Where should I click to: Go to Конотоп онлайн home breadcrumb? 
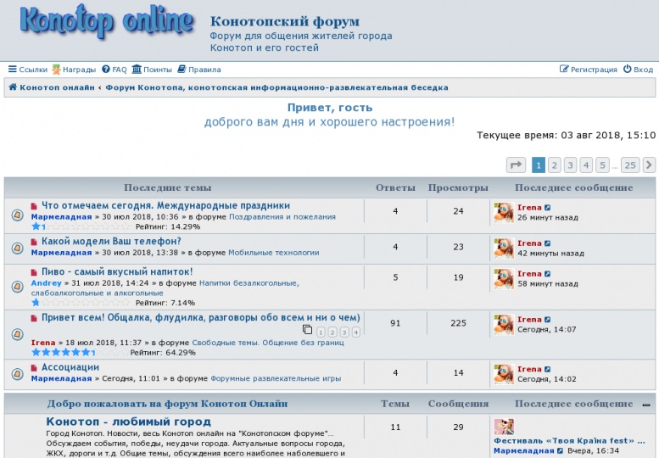coord(51,87)
